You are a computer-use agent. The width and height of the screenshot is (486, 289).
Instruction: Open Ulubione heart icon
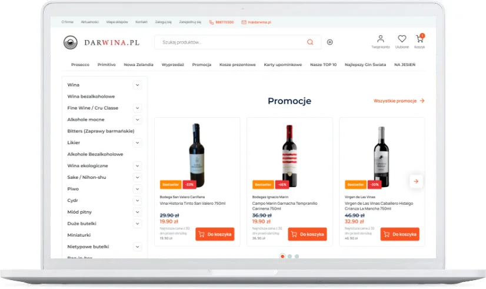tap(402, 39)
